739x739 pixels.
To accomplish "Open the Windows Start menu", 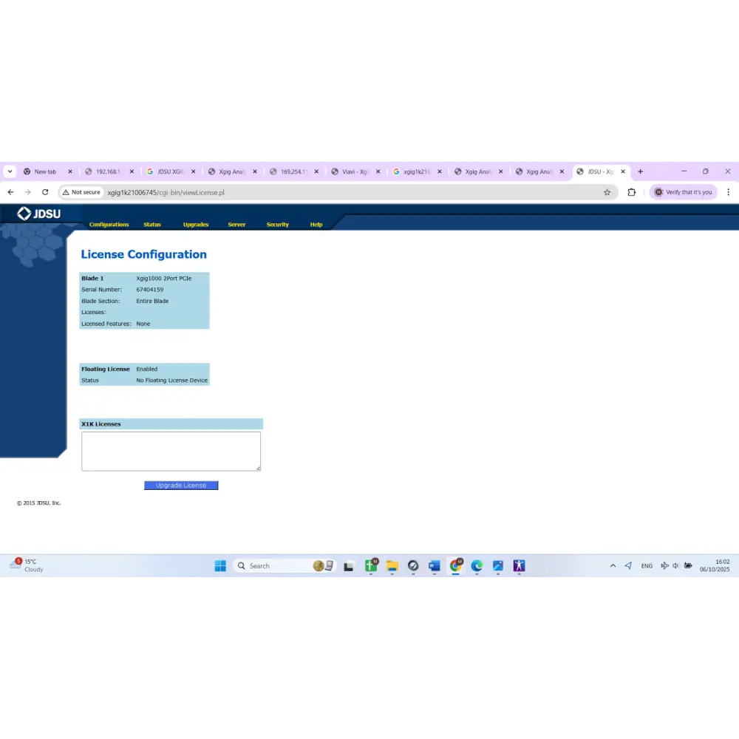I will coord(220,565).
